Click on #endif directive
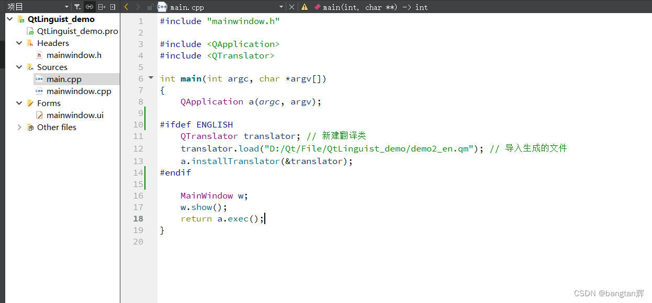Image resolution: width=652 pixels, height=303 pixels. pos(175,172)
